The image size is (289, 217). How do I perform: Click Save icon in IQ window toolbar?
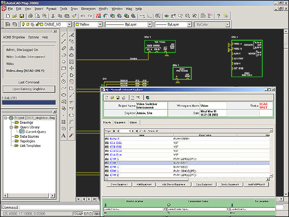pyautogui.click(x=118, y=98)
